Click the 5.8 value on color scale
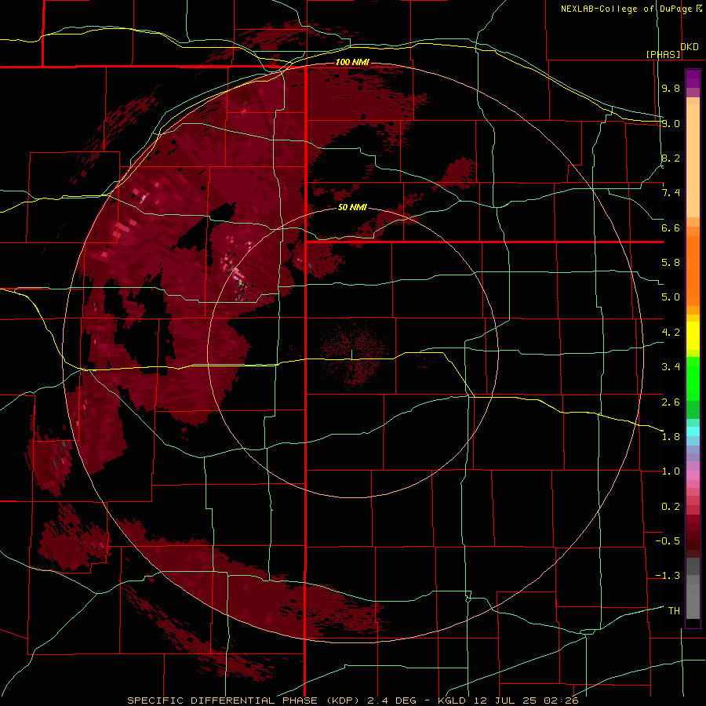Screen dimensions: 706x706 pyautogui.click(x=671, y=263)
